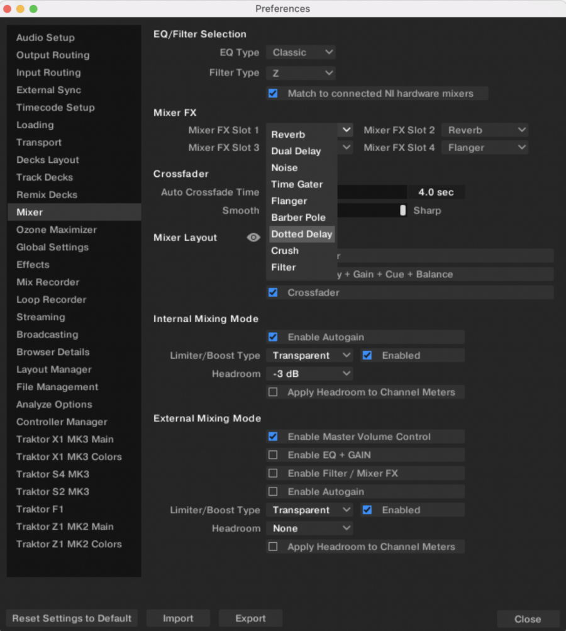Select Barber Pole from the FX list
This screenshot has height=631, width=566.
pos(299,217)
